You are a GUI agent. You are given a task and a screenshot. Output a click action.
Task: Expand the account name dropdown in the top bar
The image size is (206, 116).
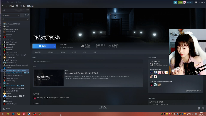pos(190,2)
